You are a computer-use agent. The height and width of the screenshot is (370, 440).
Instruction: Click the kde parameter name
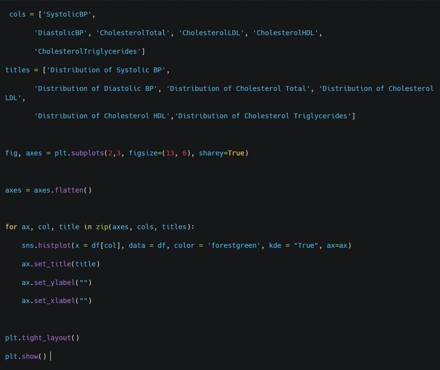pos(275,245)
